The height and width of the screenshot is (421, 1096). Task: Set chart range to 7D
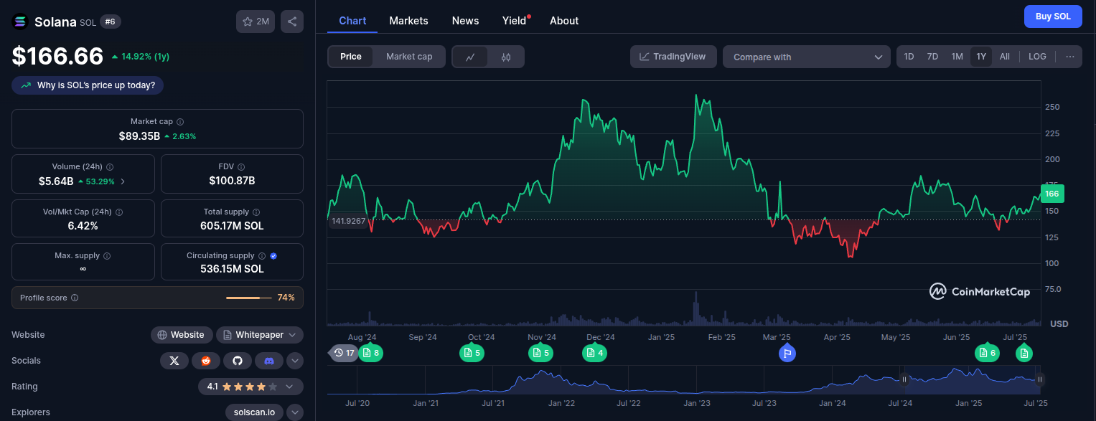click(x=932, y=57)
